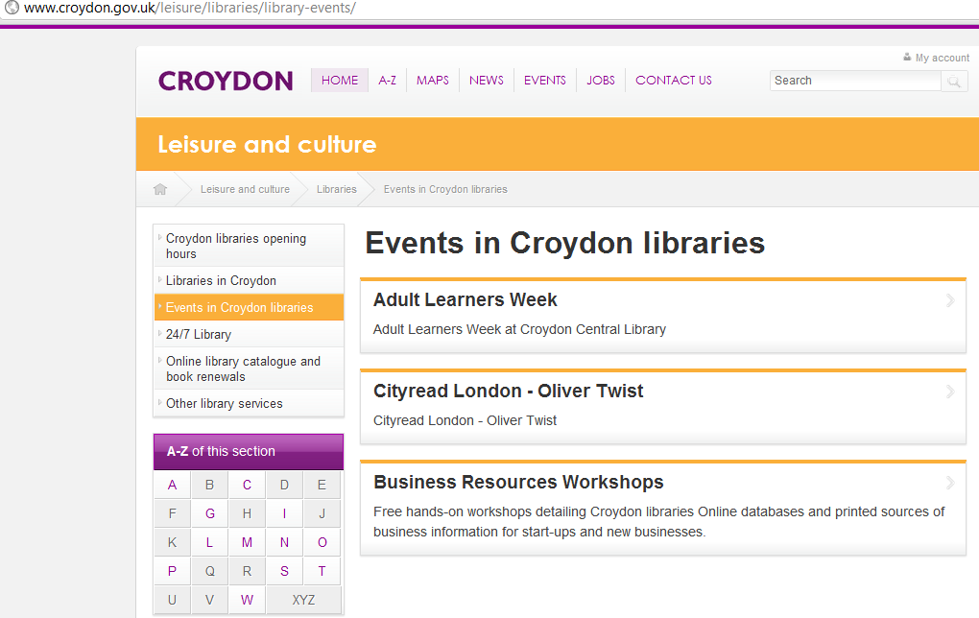
Task: Click the CROYDON logo
Action: [225, 81]
